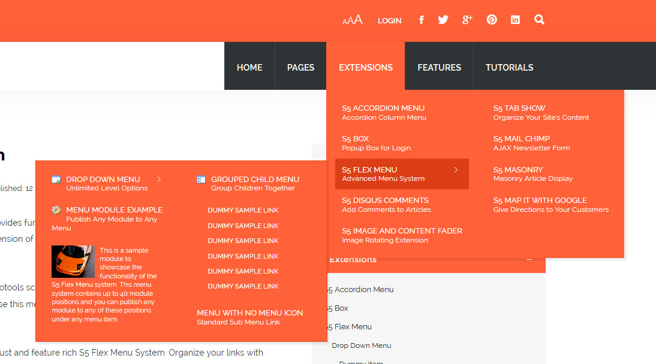Click the Menu Module Example gear icon
This screenshot has height=364, width=656.
point(56,210)
